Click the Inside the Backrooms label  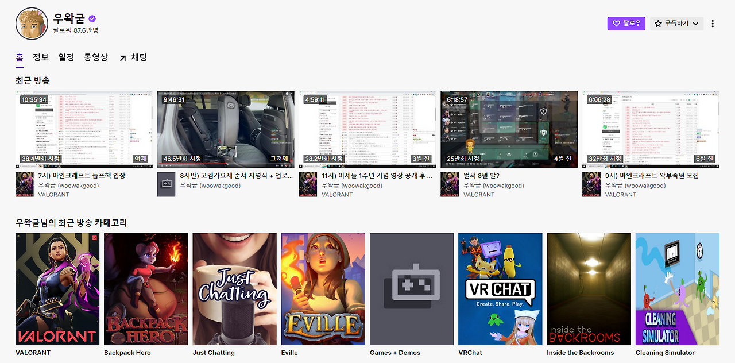(581, 353)
